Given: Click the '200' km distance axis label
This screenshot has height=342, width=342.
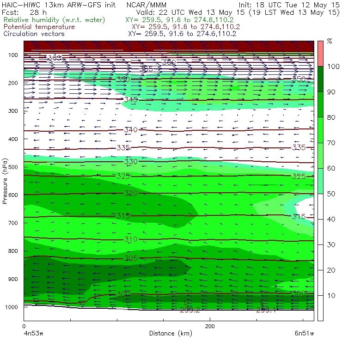Looking at the screenshot, I should tap(210, 326).
